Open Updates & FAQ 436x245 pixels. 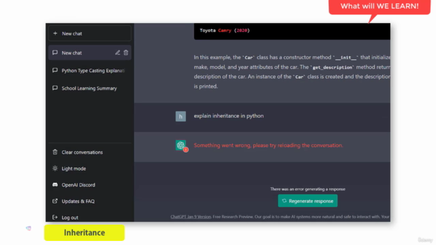[x=90, y=201]
